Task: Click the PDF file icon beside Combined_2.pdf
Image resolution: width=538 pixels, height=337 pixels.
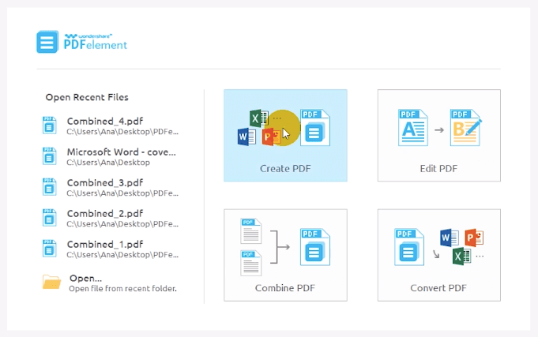Action: (x=50, y=218)
